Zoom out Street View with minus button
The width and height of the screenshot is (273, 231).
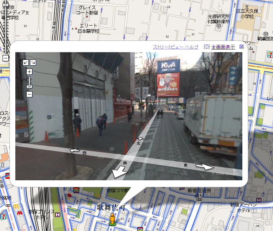[30, 95]
